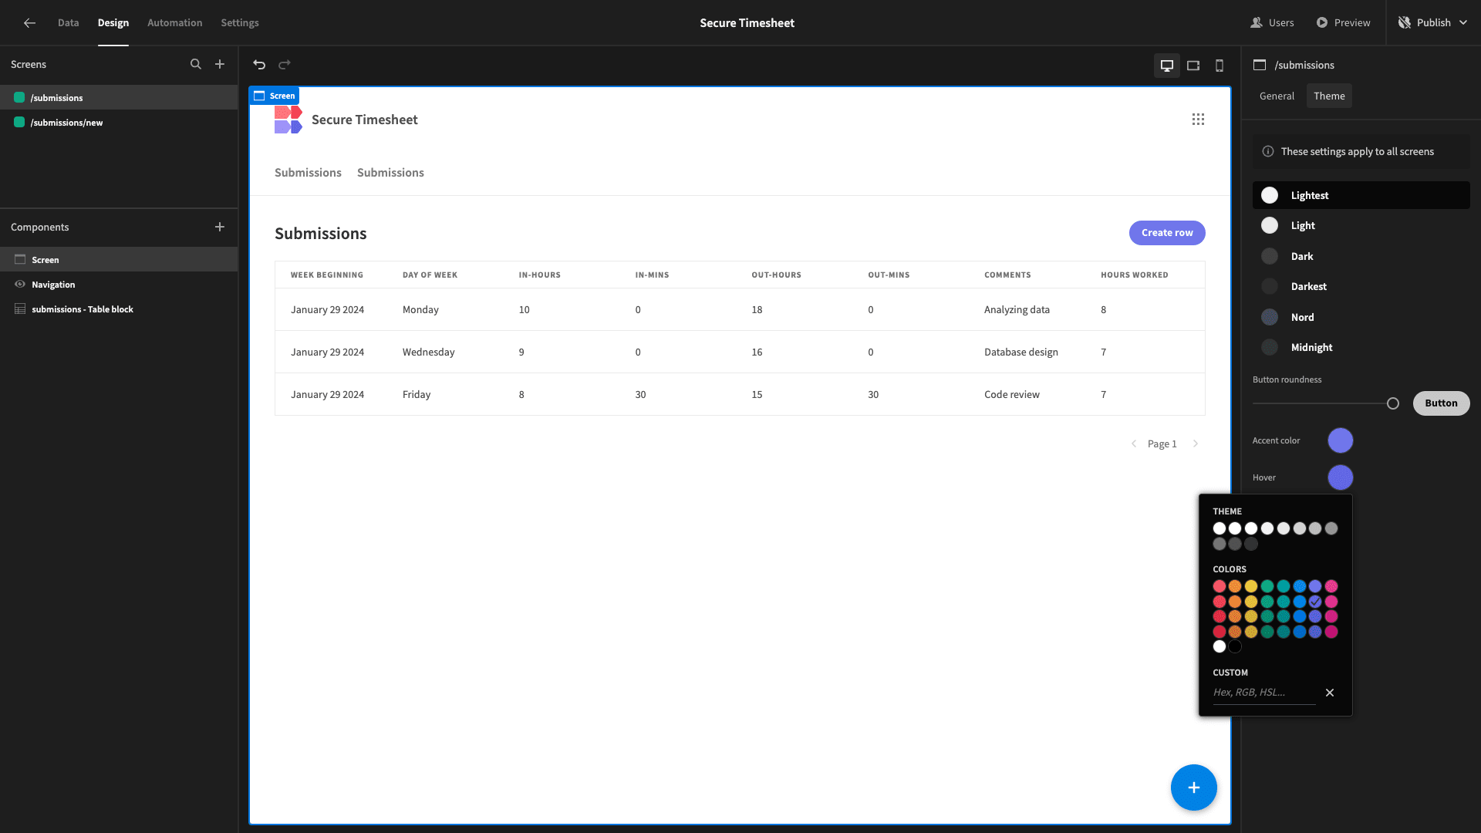This screenshot has width=1481, height=833.
Task: Add a new screen with plus icon
Action: [220, 65]
